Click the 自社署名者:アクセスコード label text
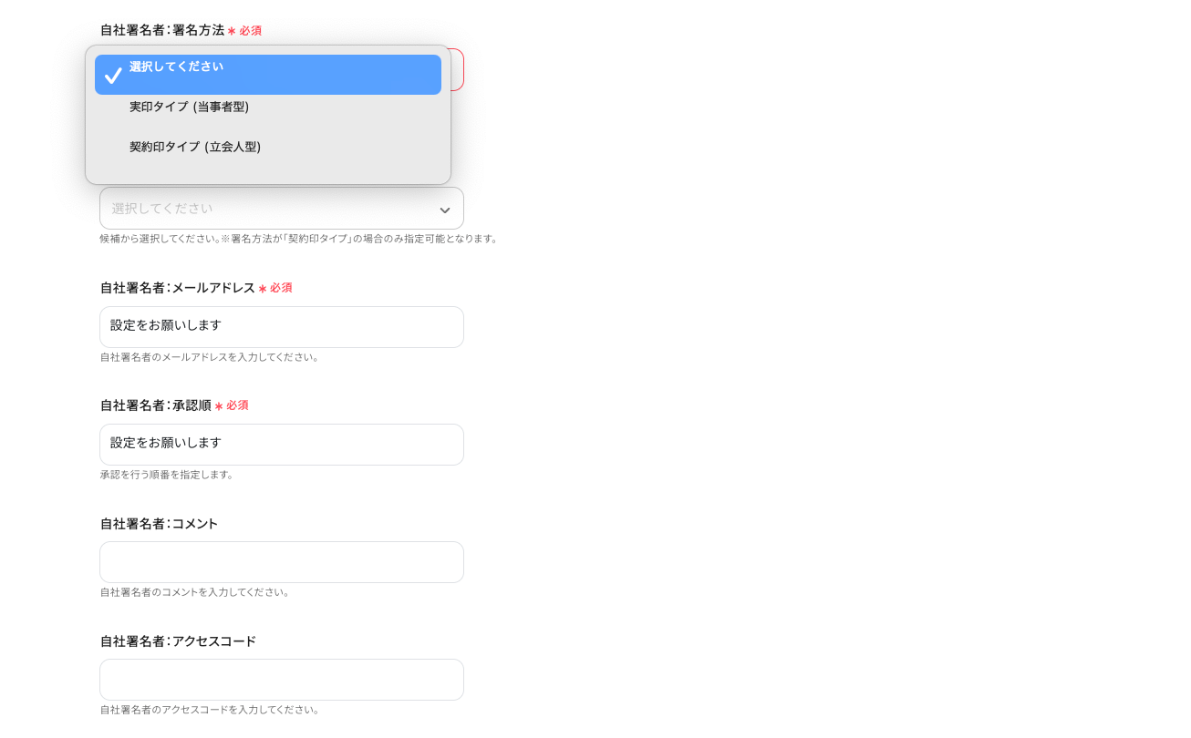This screenshot has width=1191, height=738. (179, 641)
